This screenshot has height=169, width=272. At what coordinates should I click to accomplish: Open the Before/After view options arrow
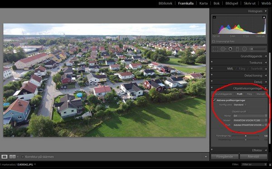point(18,157)
